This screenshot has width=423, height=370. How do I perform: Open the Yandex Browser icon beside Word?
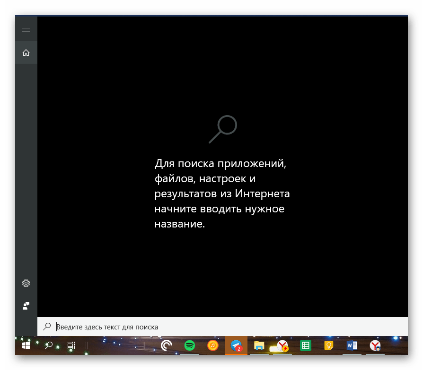coord(375,346)
